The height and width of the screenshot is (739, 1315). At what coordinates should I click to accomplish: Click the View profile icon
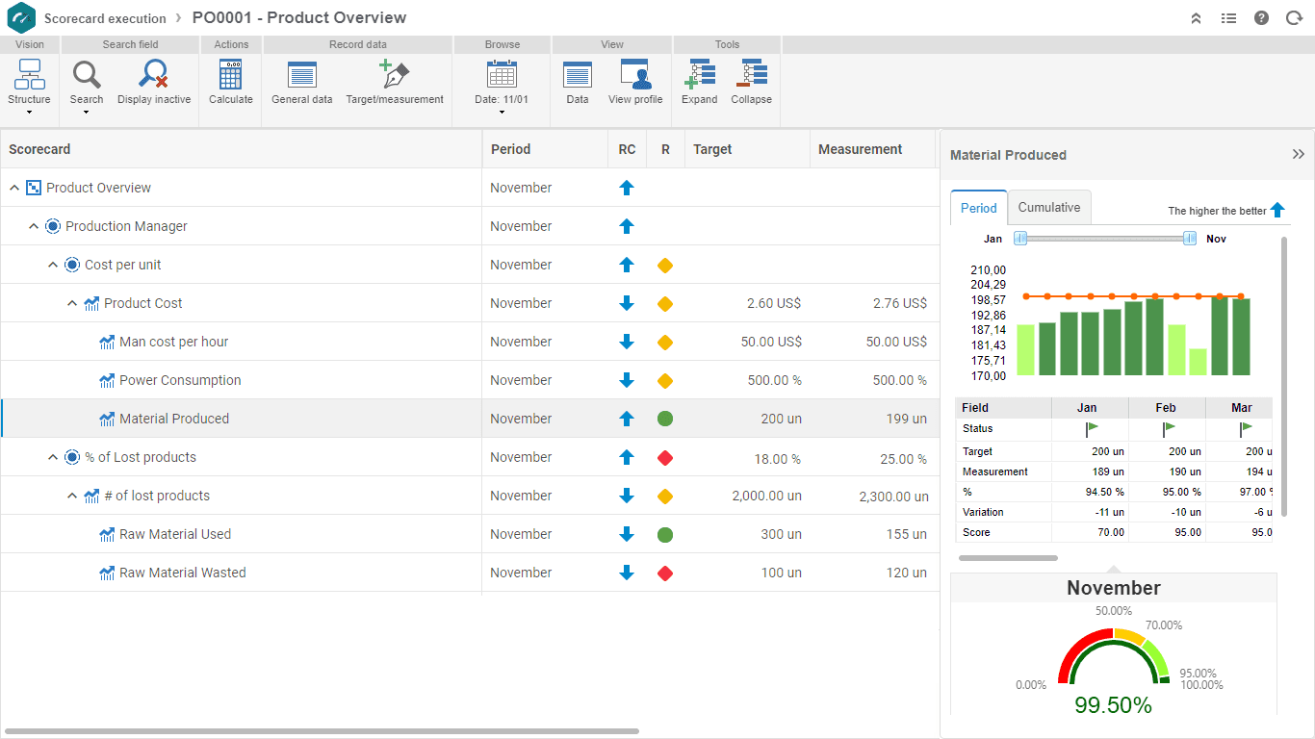[635, 75]
